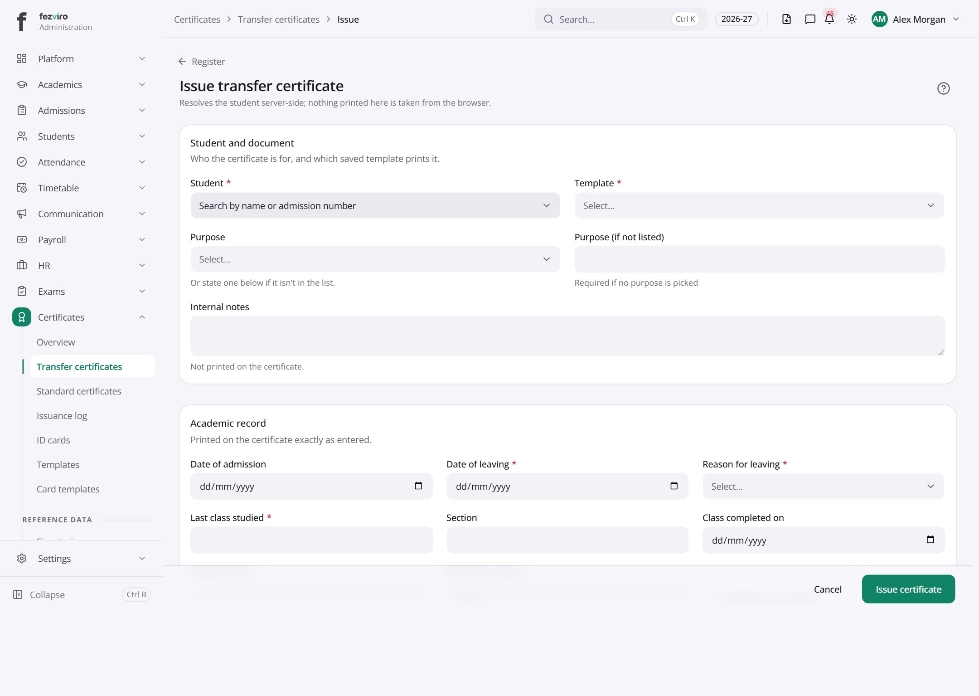Open the Student search dropdown

pos(375,205)
